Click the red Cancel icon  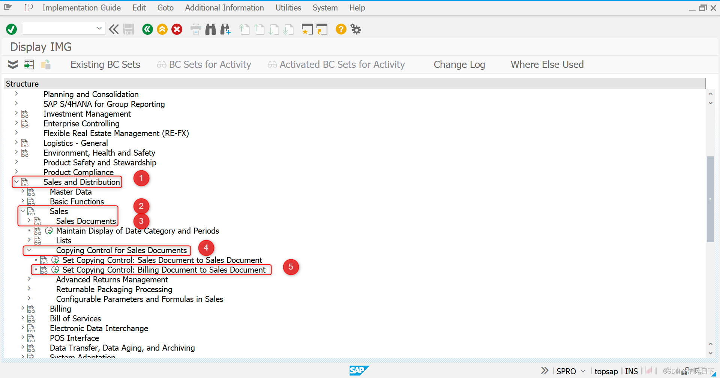177,29
